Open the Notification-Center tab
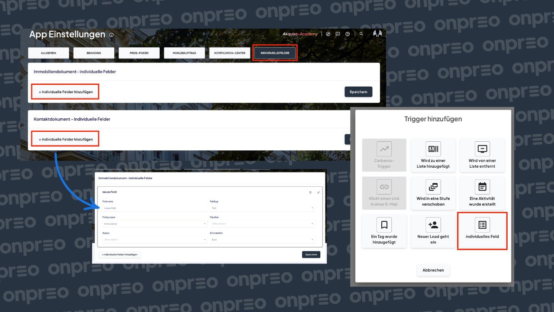The height and width of the screenshot is (312, 554). [x=229, y=53]
